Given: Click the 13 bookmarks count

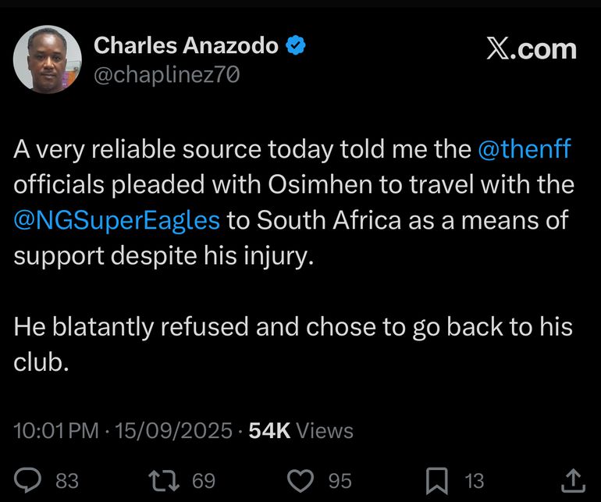Looking at the screenshot, I should click(474, 480).
